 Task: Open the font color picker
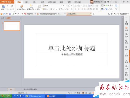pos(62,9)
